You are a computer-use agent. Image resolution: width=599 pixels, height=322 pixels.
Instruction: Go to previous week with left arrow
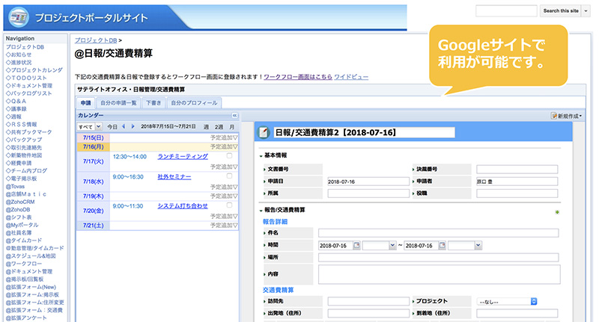(124, 126)
